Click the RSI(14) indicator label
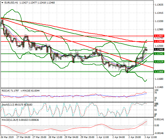 click(6, 91)
